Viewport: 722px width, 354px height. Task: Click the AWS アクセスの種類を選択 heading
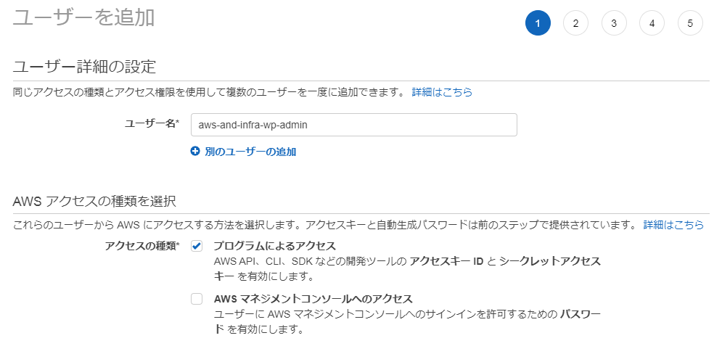[95, 200]
